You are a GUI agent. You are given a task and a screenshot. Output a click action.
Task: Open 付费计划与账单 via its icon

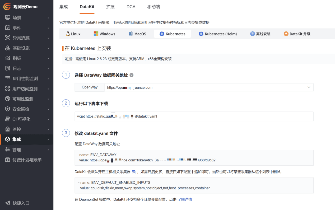click(x=8, y=160)
